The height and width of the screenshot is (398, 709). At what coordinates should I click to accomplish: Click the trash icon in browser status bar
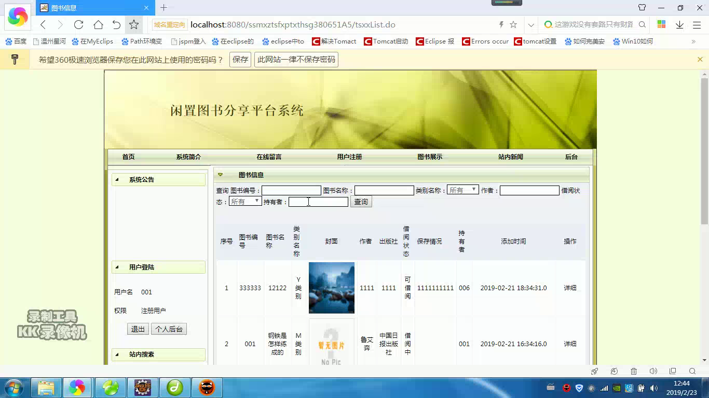coord(634,371)
